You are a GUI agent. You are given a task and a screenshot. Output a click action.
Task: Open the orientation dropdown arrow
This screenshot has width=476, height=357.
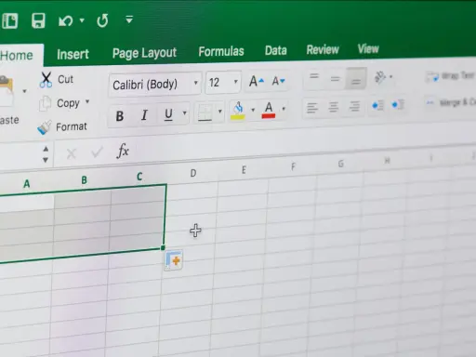pyautogui.click(x=391, y=76)
